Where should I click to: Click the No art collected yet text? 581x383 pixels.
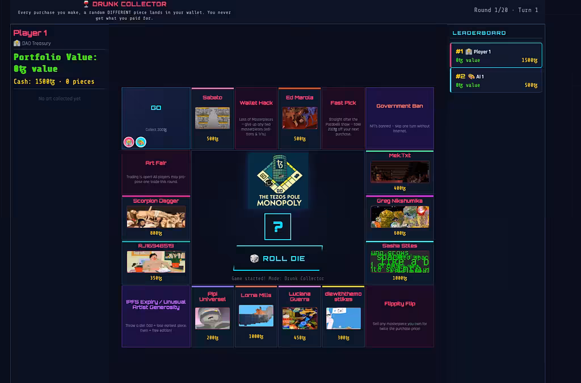60,99
